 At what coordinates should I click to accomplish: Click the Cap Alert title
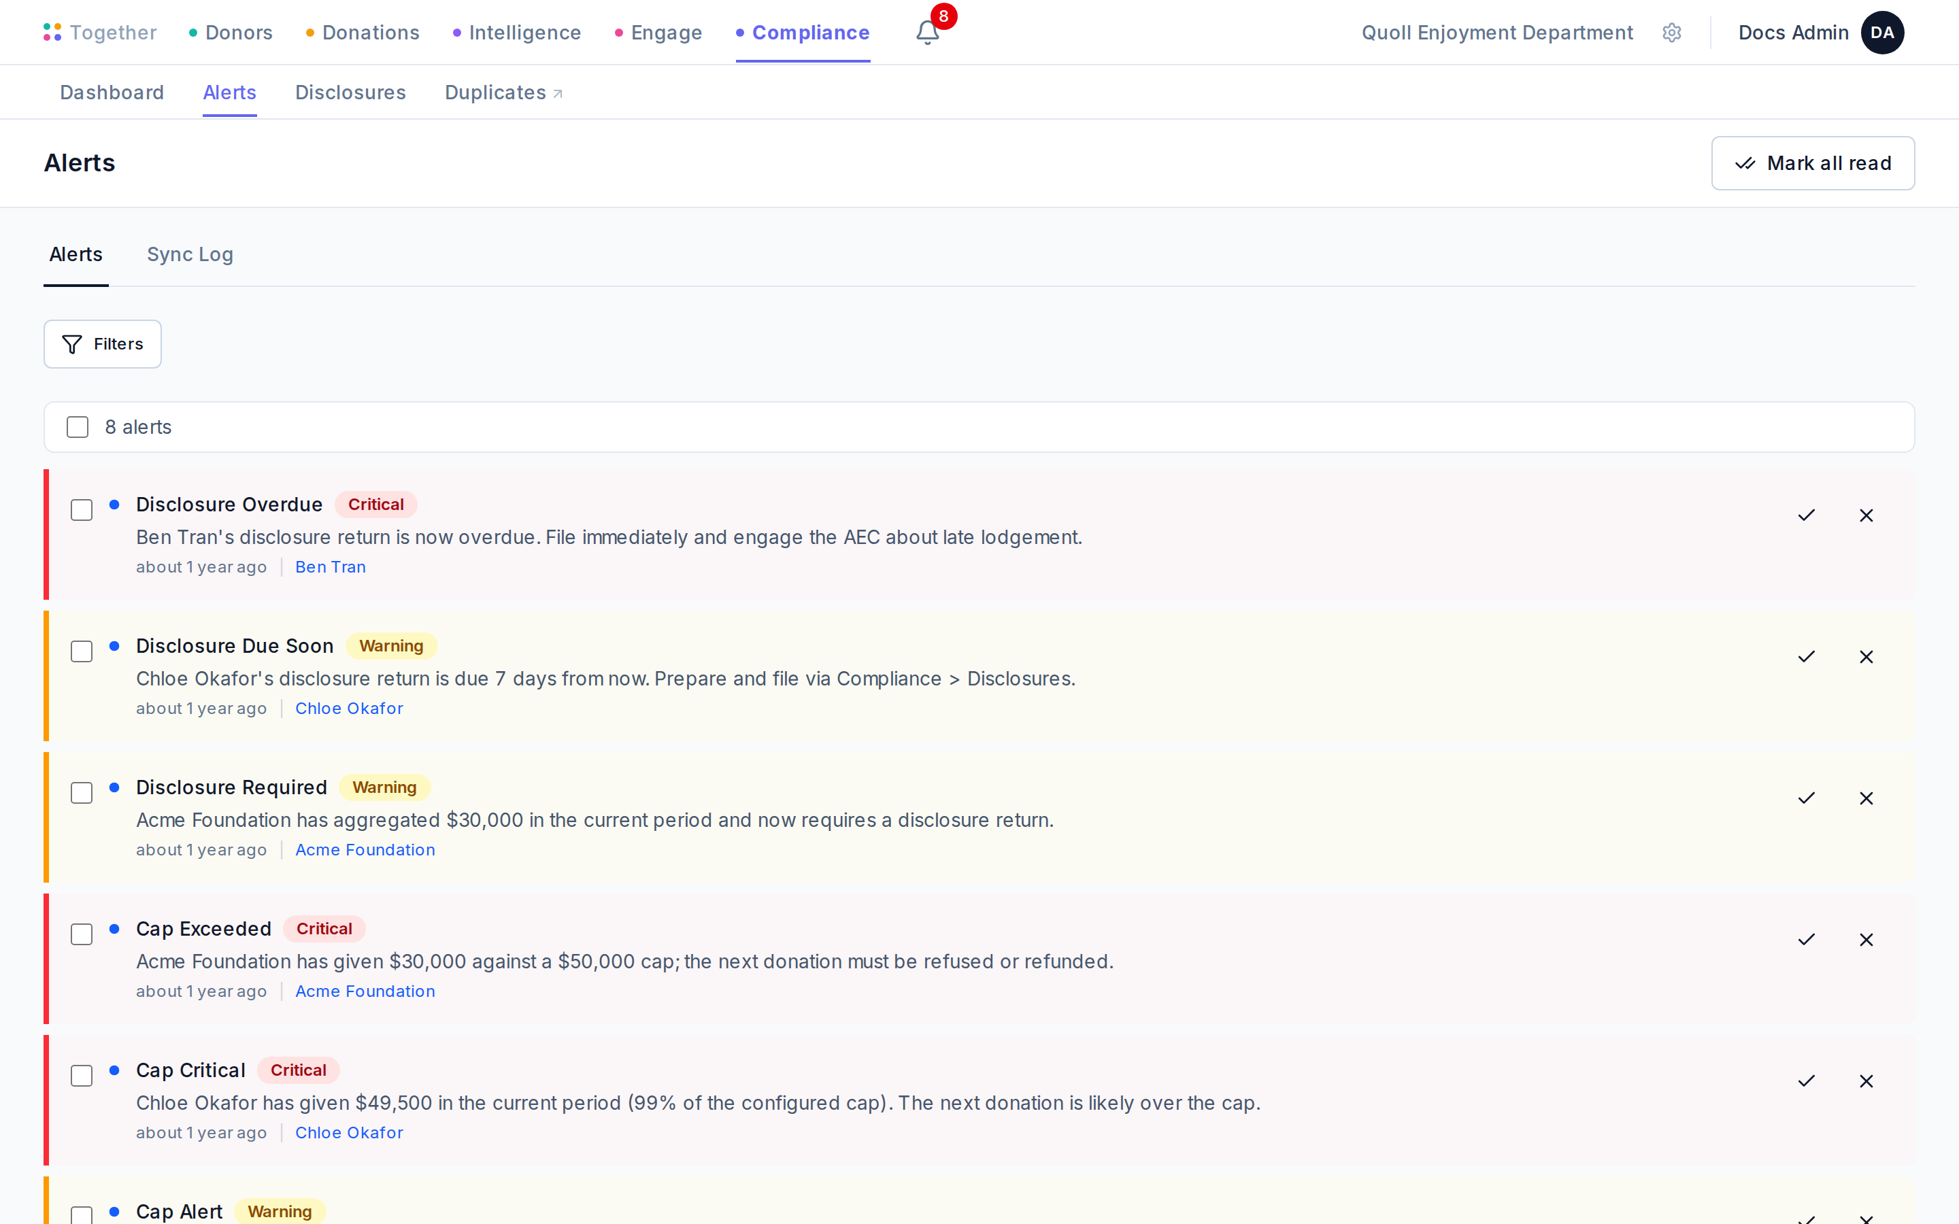[x=179, y=1211]
